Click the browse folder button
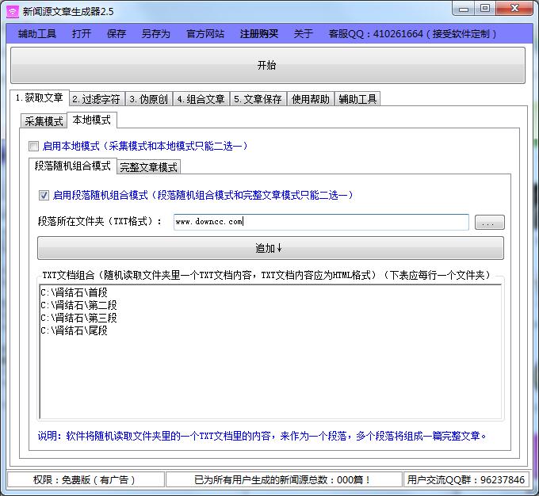This screenshot has height=496, width=539. tap(490, 222)
